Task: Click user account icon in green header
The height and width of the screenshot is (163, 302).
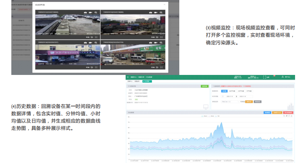Action: click(x=282, y=77)
